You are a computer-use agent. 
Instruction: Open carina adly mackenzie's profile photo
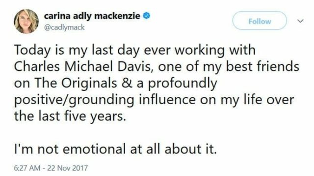[26, 21]
